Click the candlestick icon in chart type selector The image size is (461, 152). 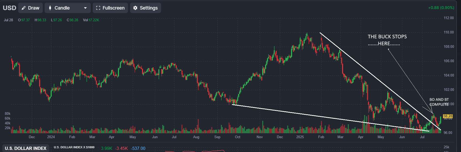(50, 8)
